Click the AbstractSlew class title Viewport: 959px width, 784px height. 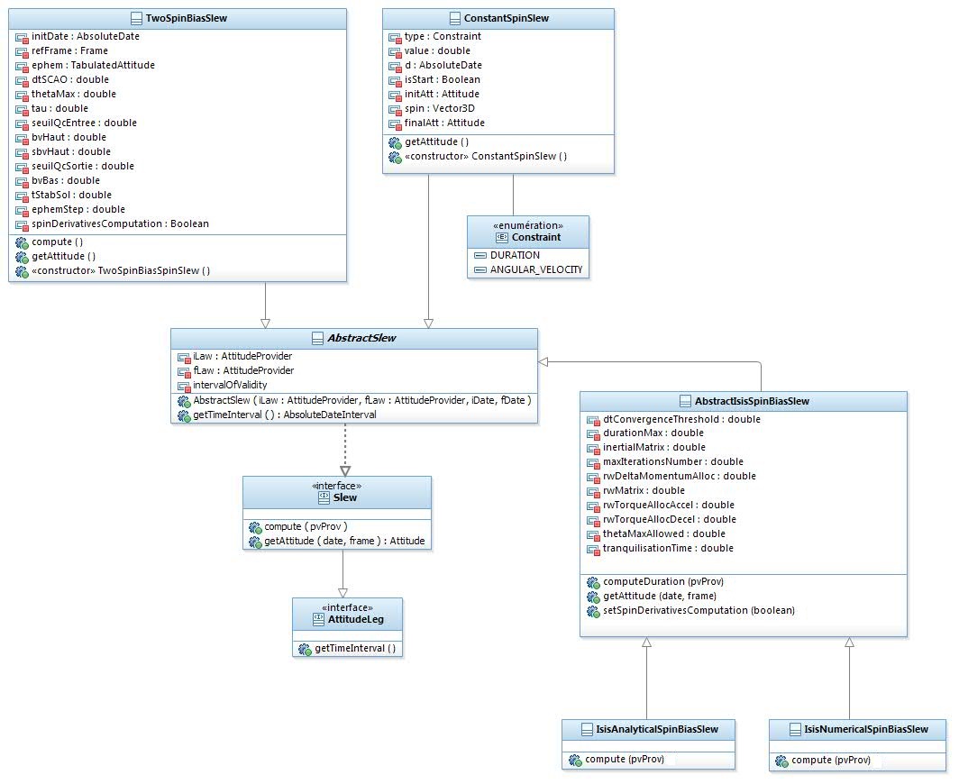(x=361, y=338)
